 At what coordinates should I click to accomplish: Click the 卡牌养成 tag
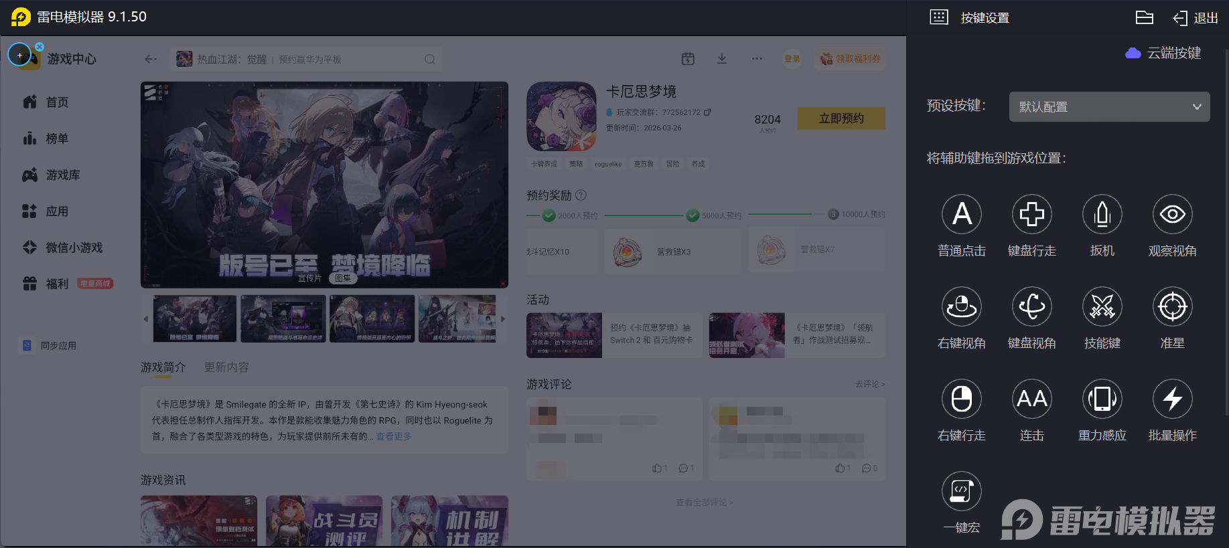544,164
